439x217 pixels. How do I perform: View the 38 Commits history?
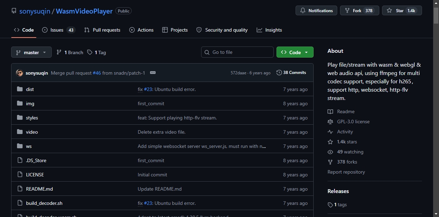pyautogui.click(x=291, y=73)
